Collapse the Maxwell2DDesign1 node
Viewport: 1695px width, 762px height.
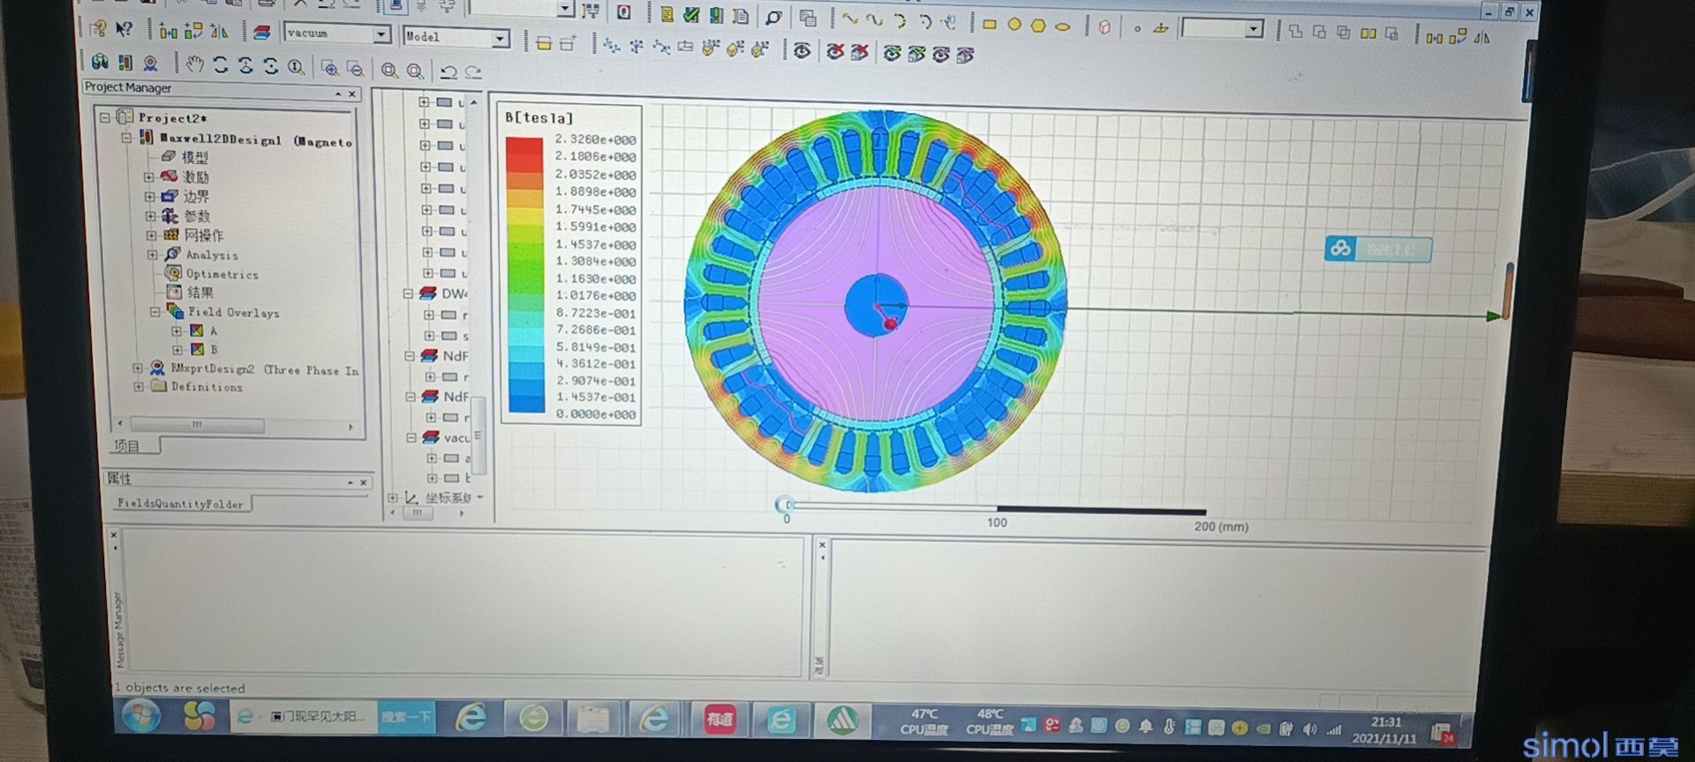pos(126,138)
